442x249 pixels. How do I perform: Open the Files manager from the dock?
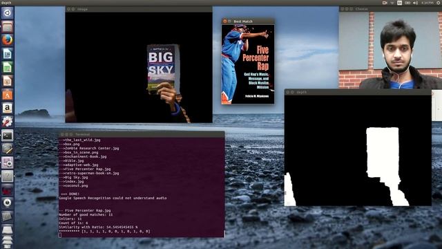click(8, 27)
